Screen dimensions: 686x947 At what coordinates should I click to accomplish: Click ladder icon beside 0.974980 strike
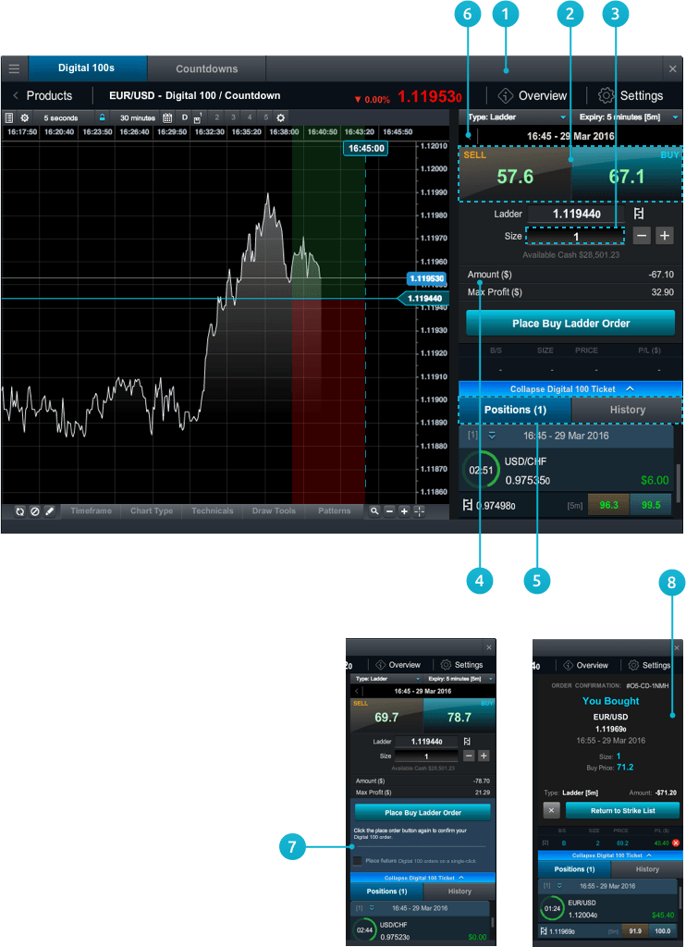pyautogui.click(x=467, y=505)
